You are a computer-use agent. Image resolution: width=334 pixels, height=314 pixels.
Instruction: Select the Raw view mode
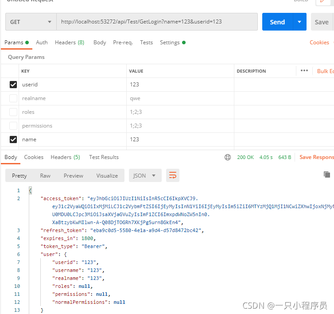[x=45, y=176]
